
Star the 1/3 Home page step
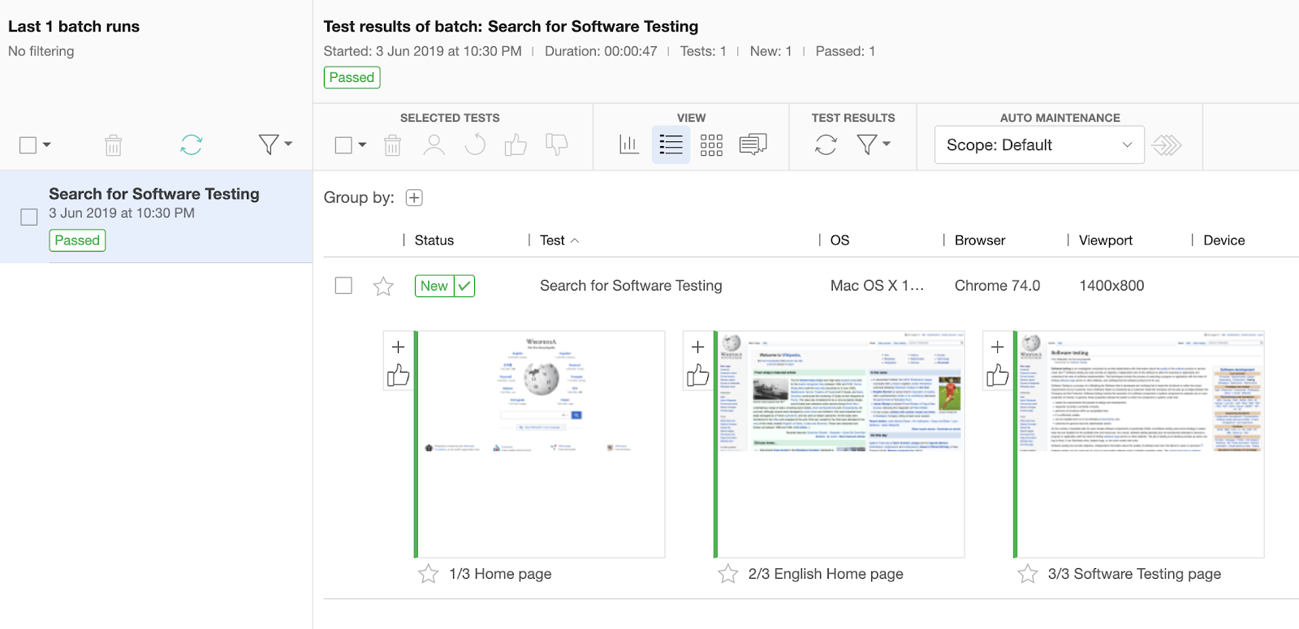[429, 574]
